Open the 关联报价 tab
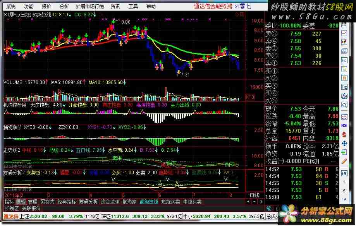Screen dimensions: 356x226 (31, 208)
